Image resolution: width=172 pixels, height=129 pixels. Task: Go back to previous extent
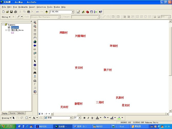tap(35, 46)
